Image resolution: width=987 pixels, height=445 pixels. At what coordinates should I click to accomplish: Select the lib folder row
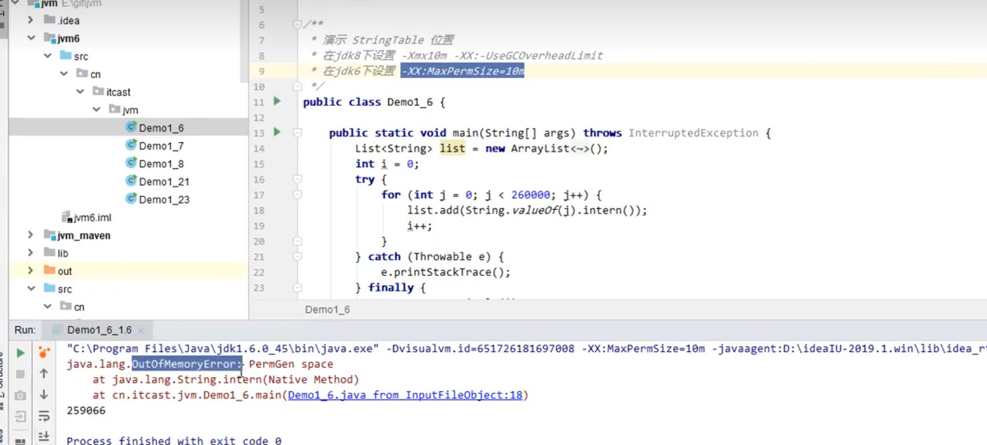tap(129, 253)
